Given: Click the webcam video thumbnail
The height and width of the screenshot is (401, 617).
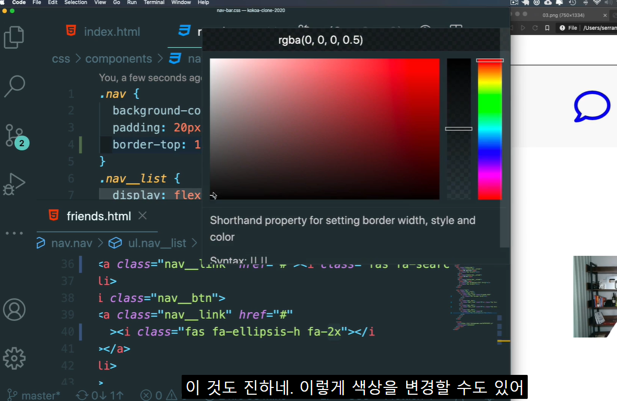Looking at the screenshot, I should [595, 297].
